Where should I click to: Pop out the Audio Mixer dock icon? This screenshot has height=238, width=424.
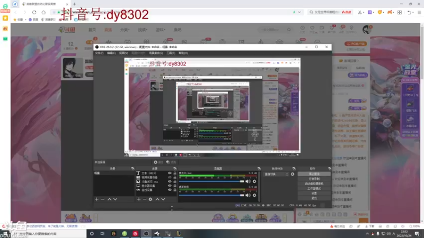(259, 168)
